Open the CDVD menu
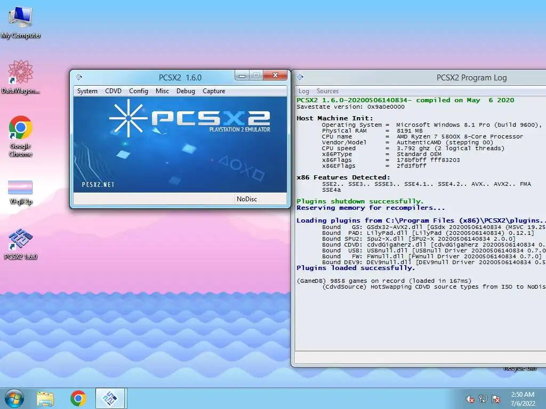546x409 pixels. click(113, 91)
